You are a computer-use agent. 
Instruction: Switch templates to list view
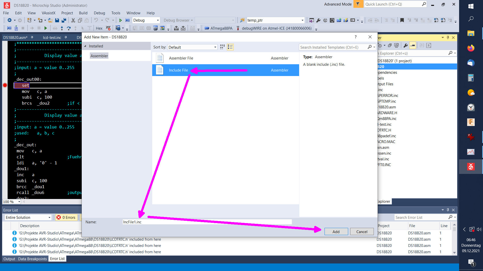(230, 47)
